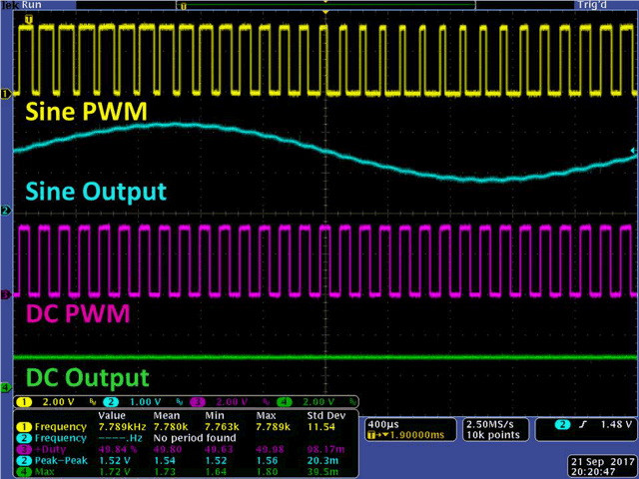Image resolution: width=639 pixels, height=479 pixels.
Task: Click the 7.763k minimum frequency reading
Action: pos(222,427)
